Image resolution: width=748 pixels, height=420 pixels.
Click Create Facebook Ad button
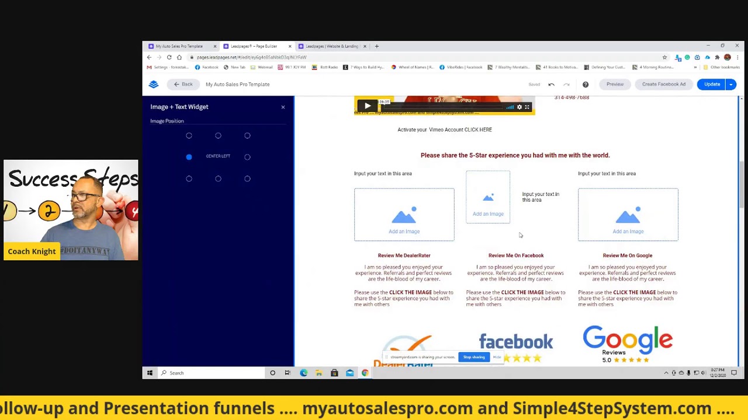coord(664,84)
